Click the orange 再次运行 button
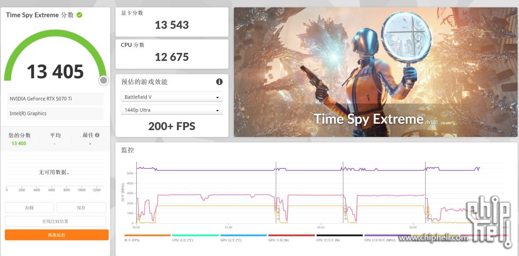 point(57,235)
